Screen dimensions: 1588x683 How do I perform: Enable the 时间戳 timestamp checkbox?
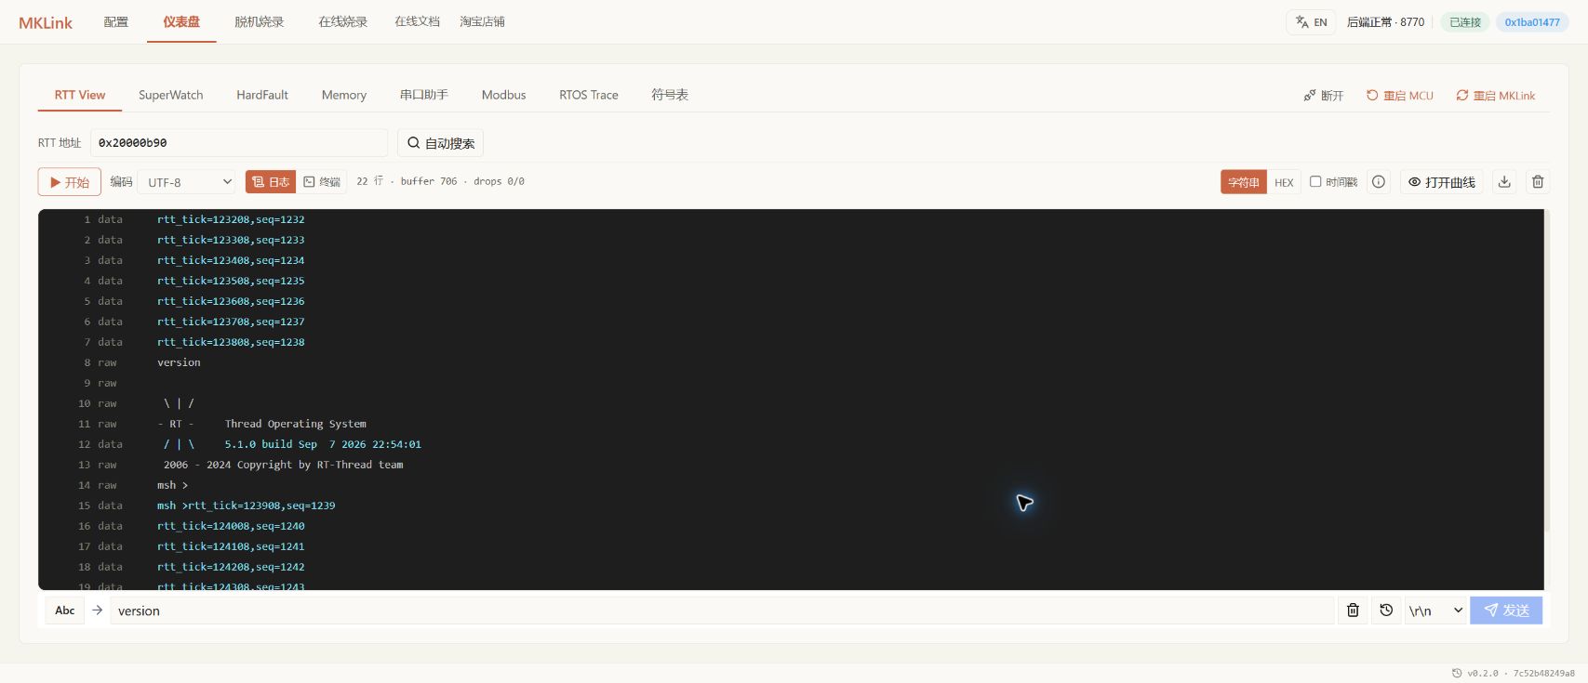coord(1315,182)
